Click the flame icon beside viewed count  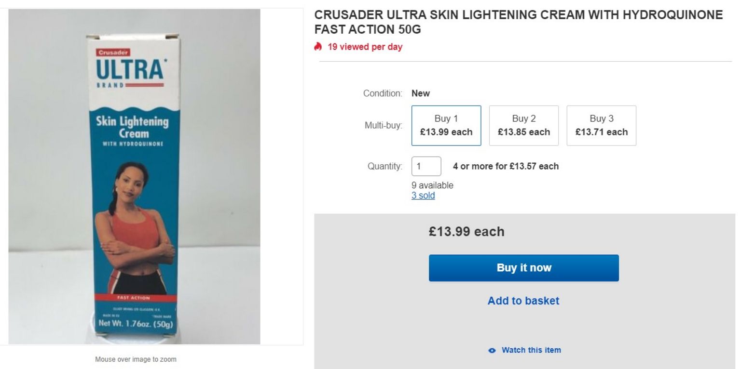317,47
